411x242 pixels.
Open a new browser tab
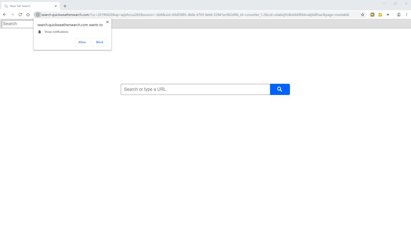(65, 6)
